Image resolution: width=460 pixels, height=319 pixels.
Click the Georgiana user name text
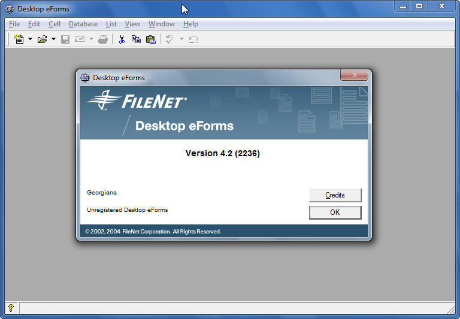pyautogui.click(x=101, y=193)
